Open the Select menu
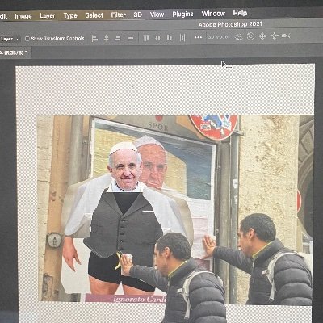Viewport: 323px width, 323px height. click(x=94, y=15)
